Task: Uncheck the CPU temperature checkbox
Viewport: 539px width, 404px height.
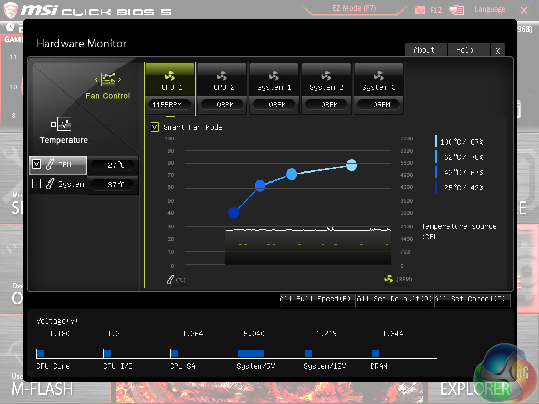Action: coord(36,164)
